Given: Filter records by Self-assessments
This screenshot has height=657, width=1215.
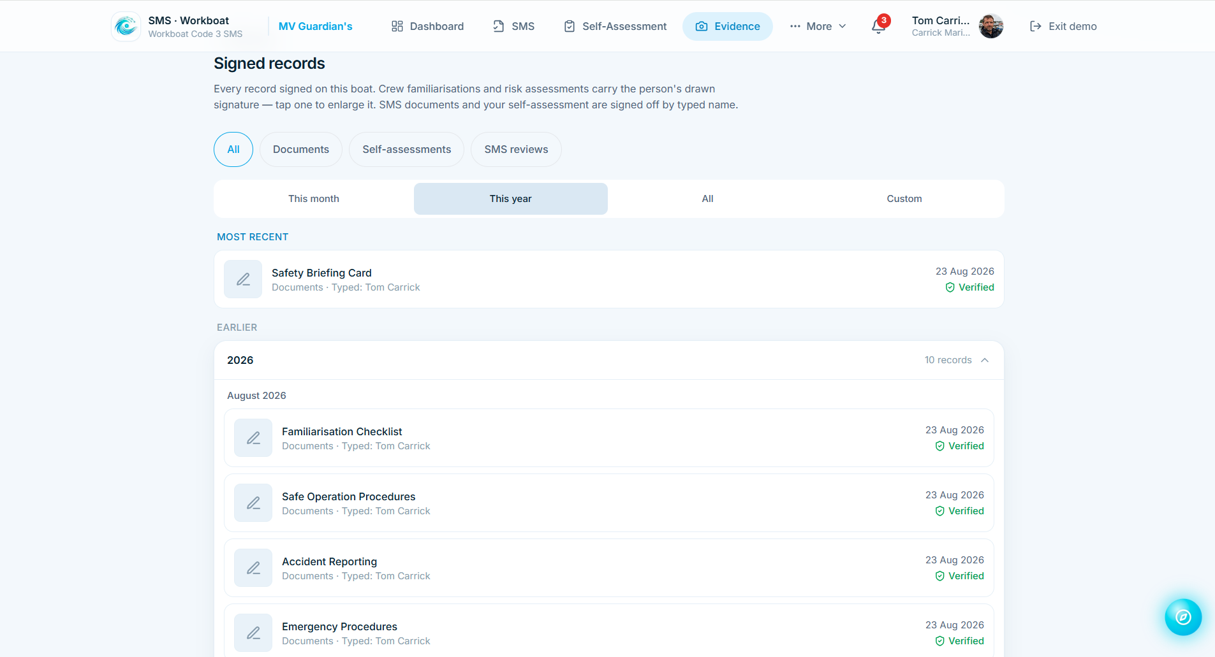Looking at the screenshot, I should point(407,149).
